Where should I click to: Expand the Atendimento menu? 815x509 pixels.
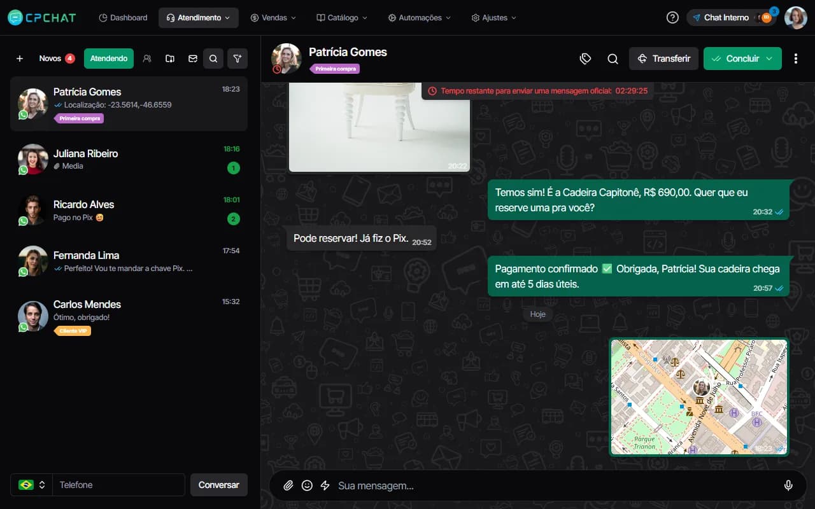point(199,18)
